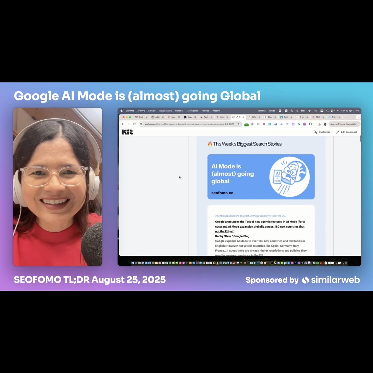Viewport: 373px width, 373px height.
Task: Click the page vertical scrollbar
Action: click(360, 139)
